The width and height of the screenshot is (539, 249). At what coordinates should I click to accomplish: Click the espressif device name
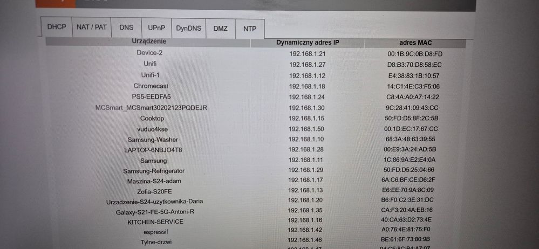pyautogui.click(x=156, y=232)
